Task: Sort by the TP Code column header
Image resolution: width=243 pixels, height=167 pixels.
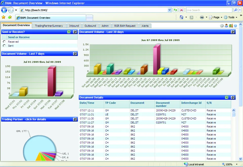Action: [x=110, y=103]
